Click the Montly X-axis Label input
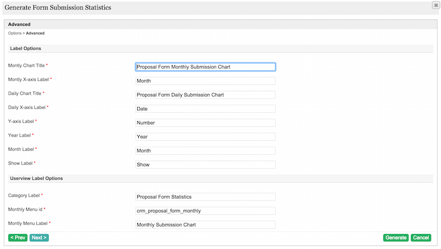 coord(205,81)
